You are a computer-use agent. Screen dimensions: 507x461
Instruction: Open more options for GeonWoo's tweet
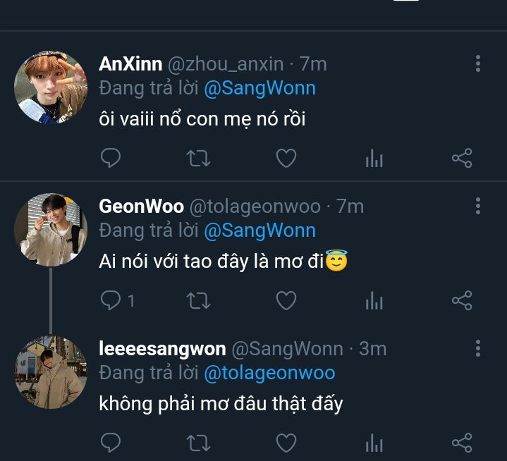(x=478, y=207)
